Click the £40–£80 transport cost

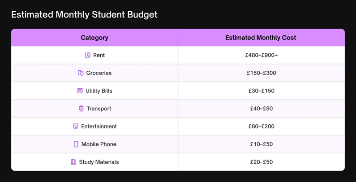point(262,108)
